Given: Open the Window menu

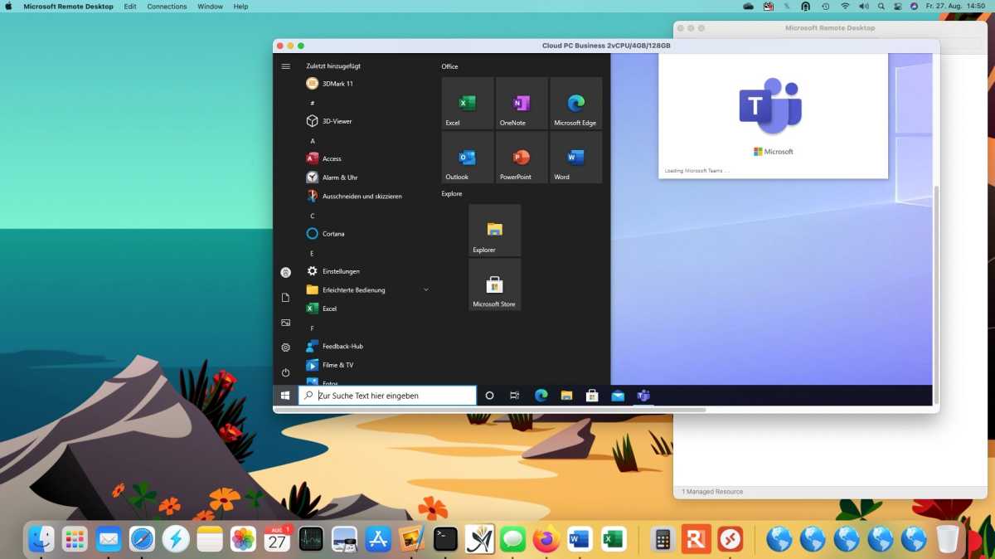Looking at the screenshot, I should coord(210,6).
